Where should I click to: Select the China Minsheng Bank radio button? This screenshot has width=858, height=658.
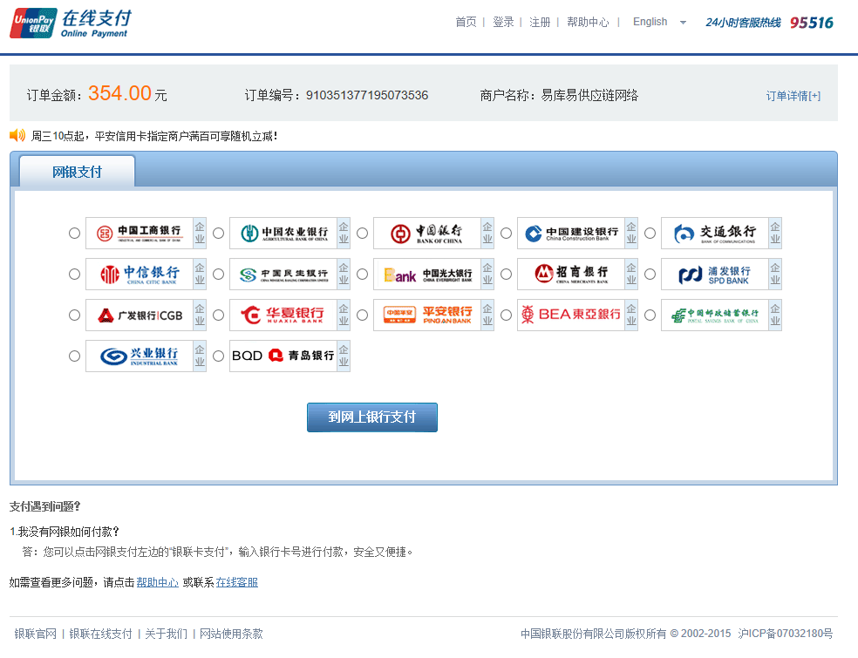[218, 274]
